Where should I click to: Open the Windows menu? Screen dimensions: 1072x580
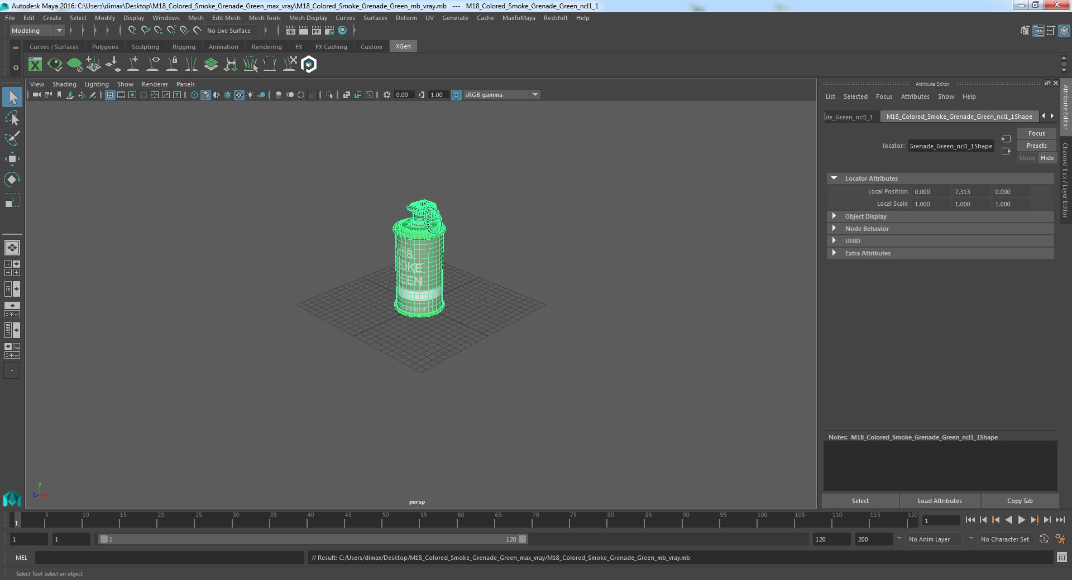(166, 18)
